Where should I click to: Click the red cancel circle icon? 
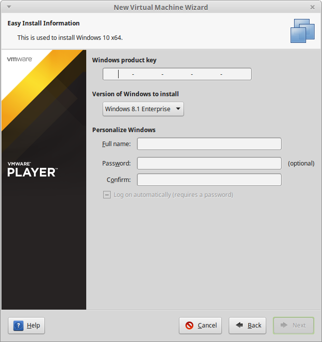[x=189, y=326]
